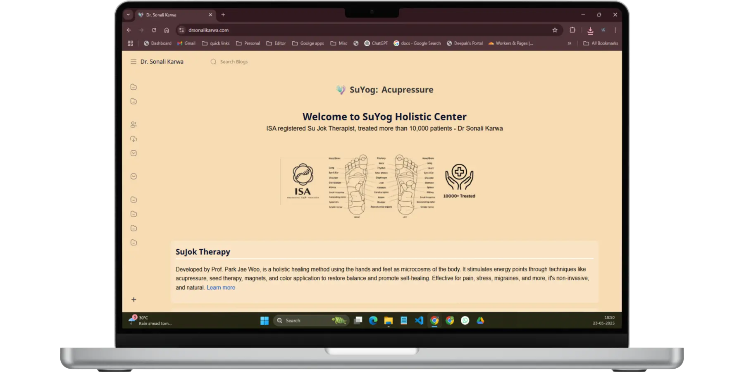Open the Gmail bookmark
This screenshot has height=372, width=744.
[x=186, y=43]
